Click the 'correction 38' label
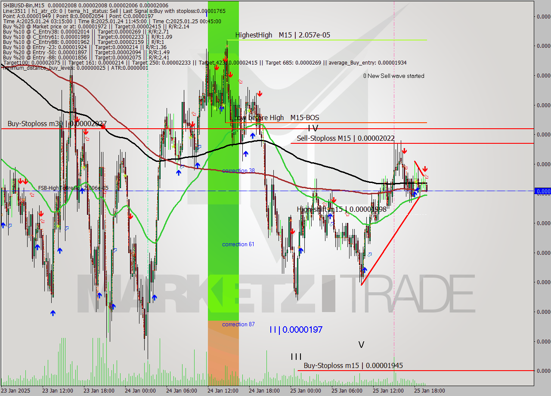The image size is (551, 396). (x=238, y=171)
